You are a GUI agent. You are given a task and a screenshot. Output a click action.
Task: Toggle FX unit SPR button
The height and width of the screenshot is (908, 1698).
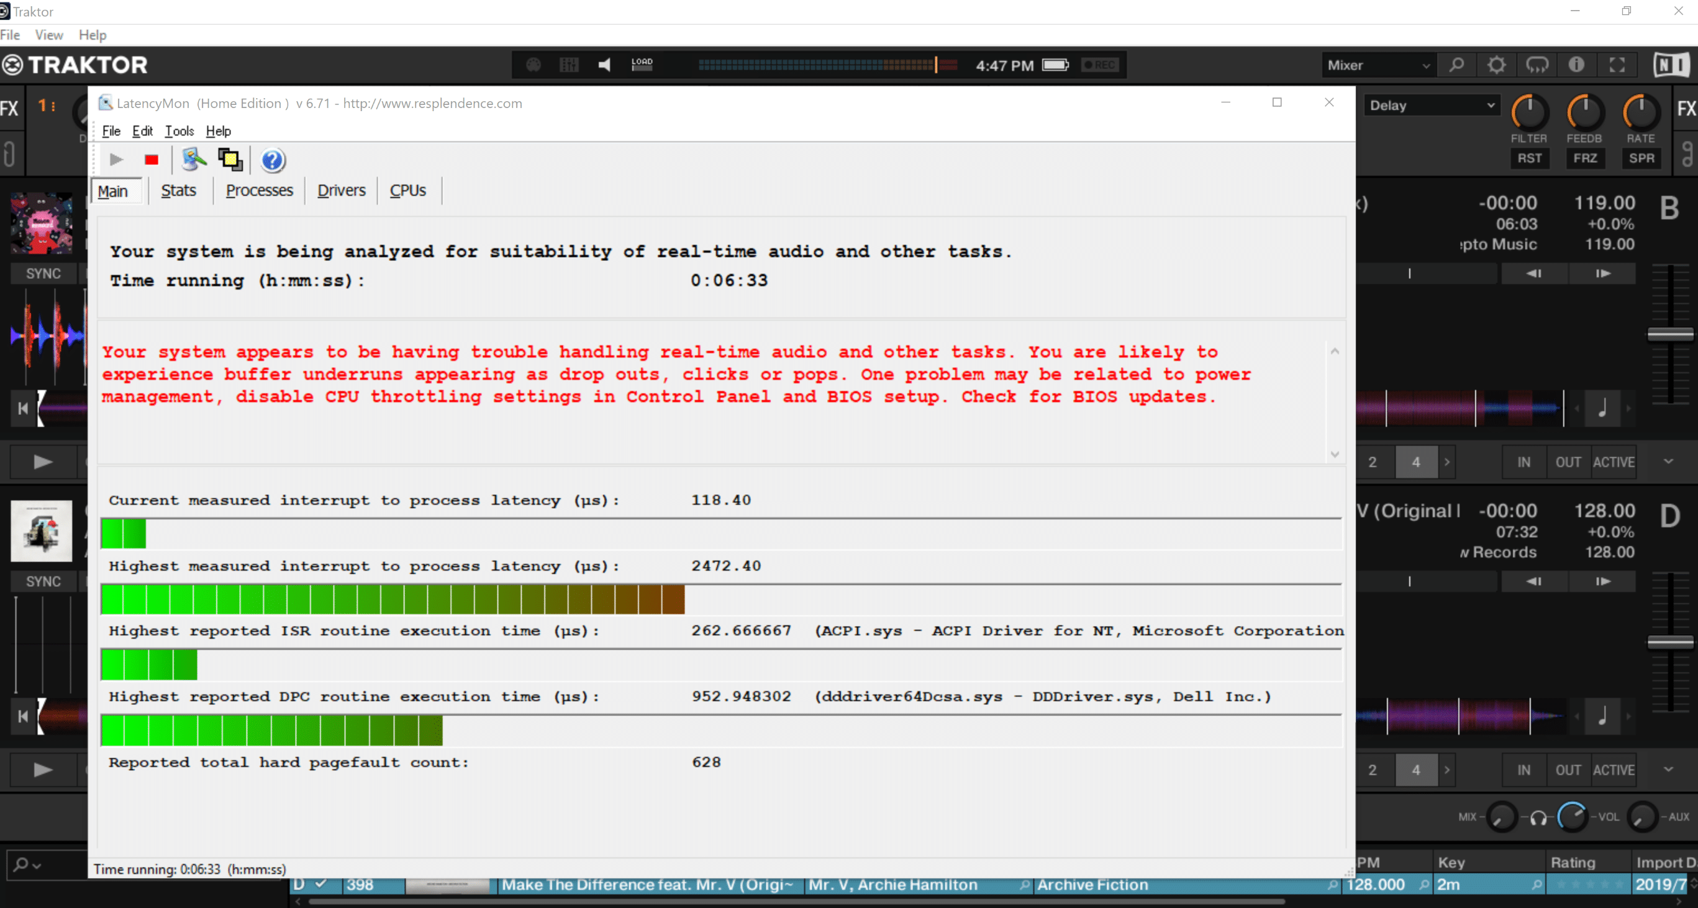(x=1641, y=159)
